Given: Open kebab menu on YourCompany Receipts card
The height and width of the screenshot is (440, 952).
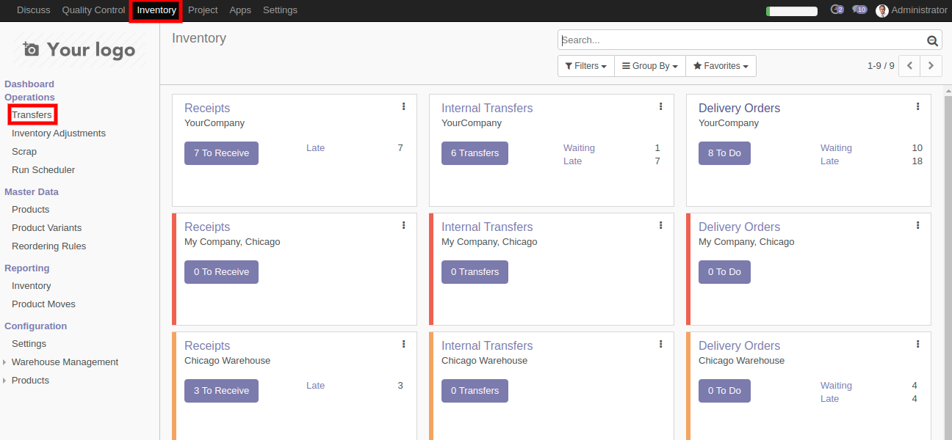Looking at the screenshot, I should (403, 107).
